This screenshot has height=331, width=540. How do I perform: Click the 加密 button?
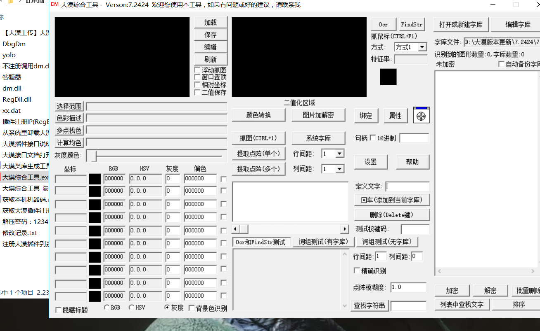452,291
